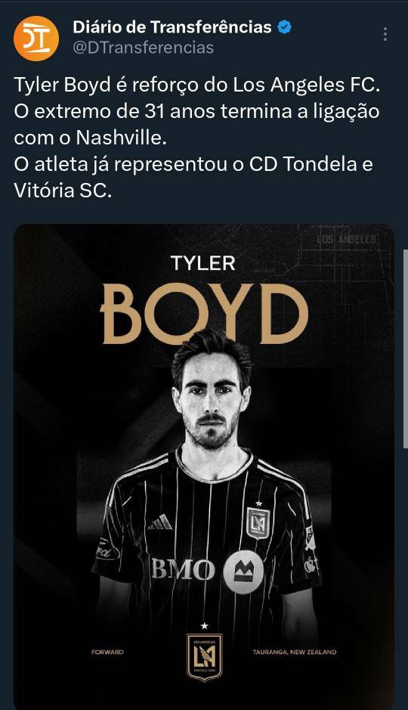Click the round BMO emblem on the jersey
The height and width of the screenshot is (710, 408).
point(243,572)
